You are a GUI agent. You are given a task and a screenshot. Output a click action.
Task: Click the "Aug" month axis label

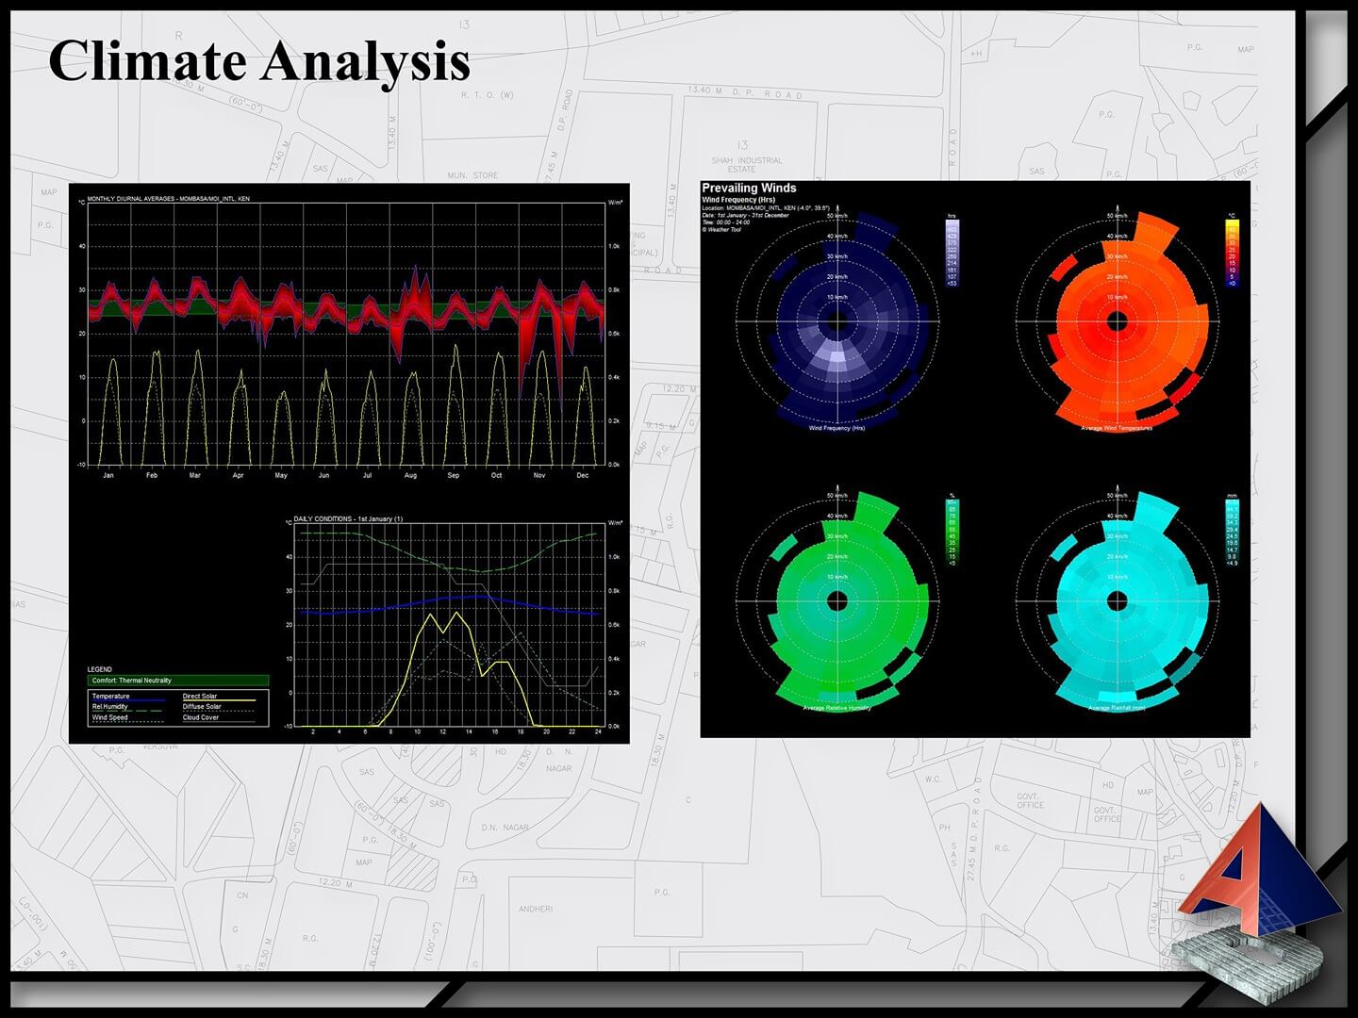[x=410, y=476]
